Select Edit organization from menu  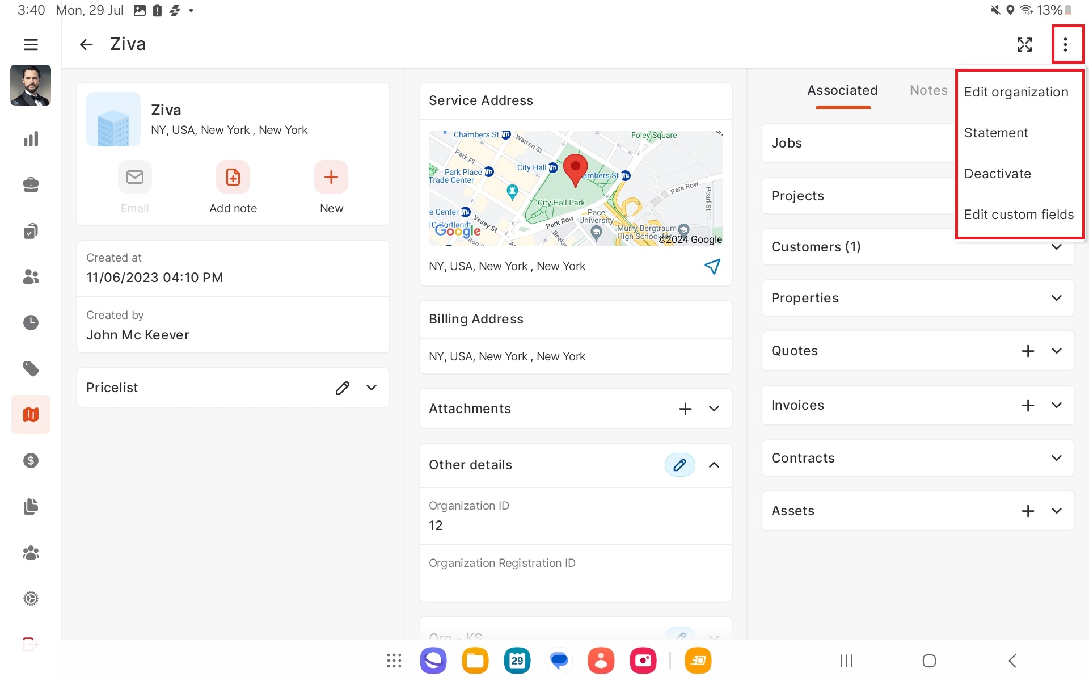(x=1016, y=92)
